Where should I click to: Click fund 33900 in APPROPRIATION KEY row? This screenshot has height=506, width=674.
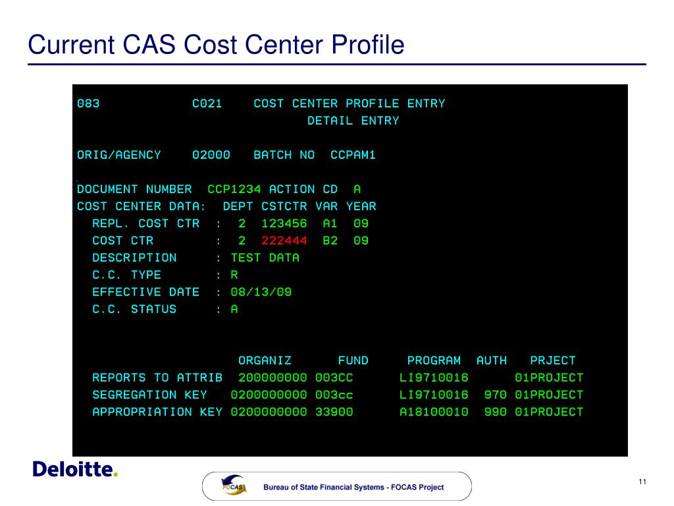pyautogui.click(x=334, y=412)
